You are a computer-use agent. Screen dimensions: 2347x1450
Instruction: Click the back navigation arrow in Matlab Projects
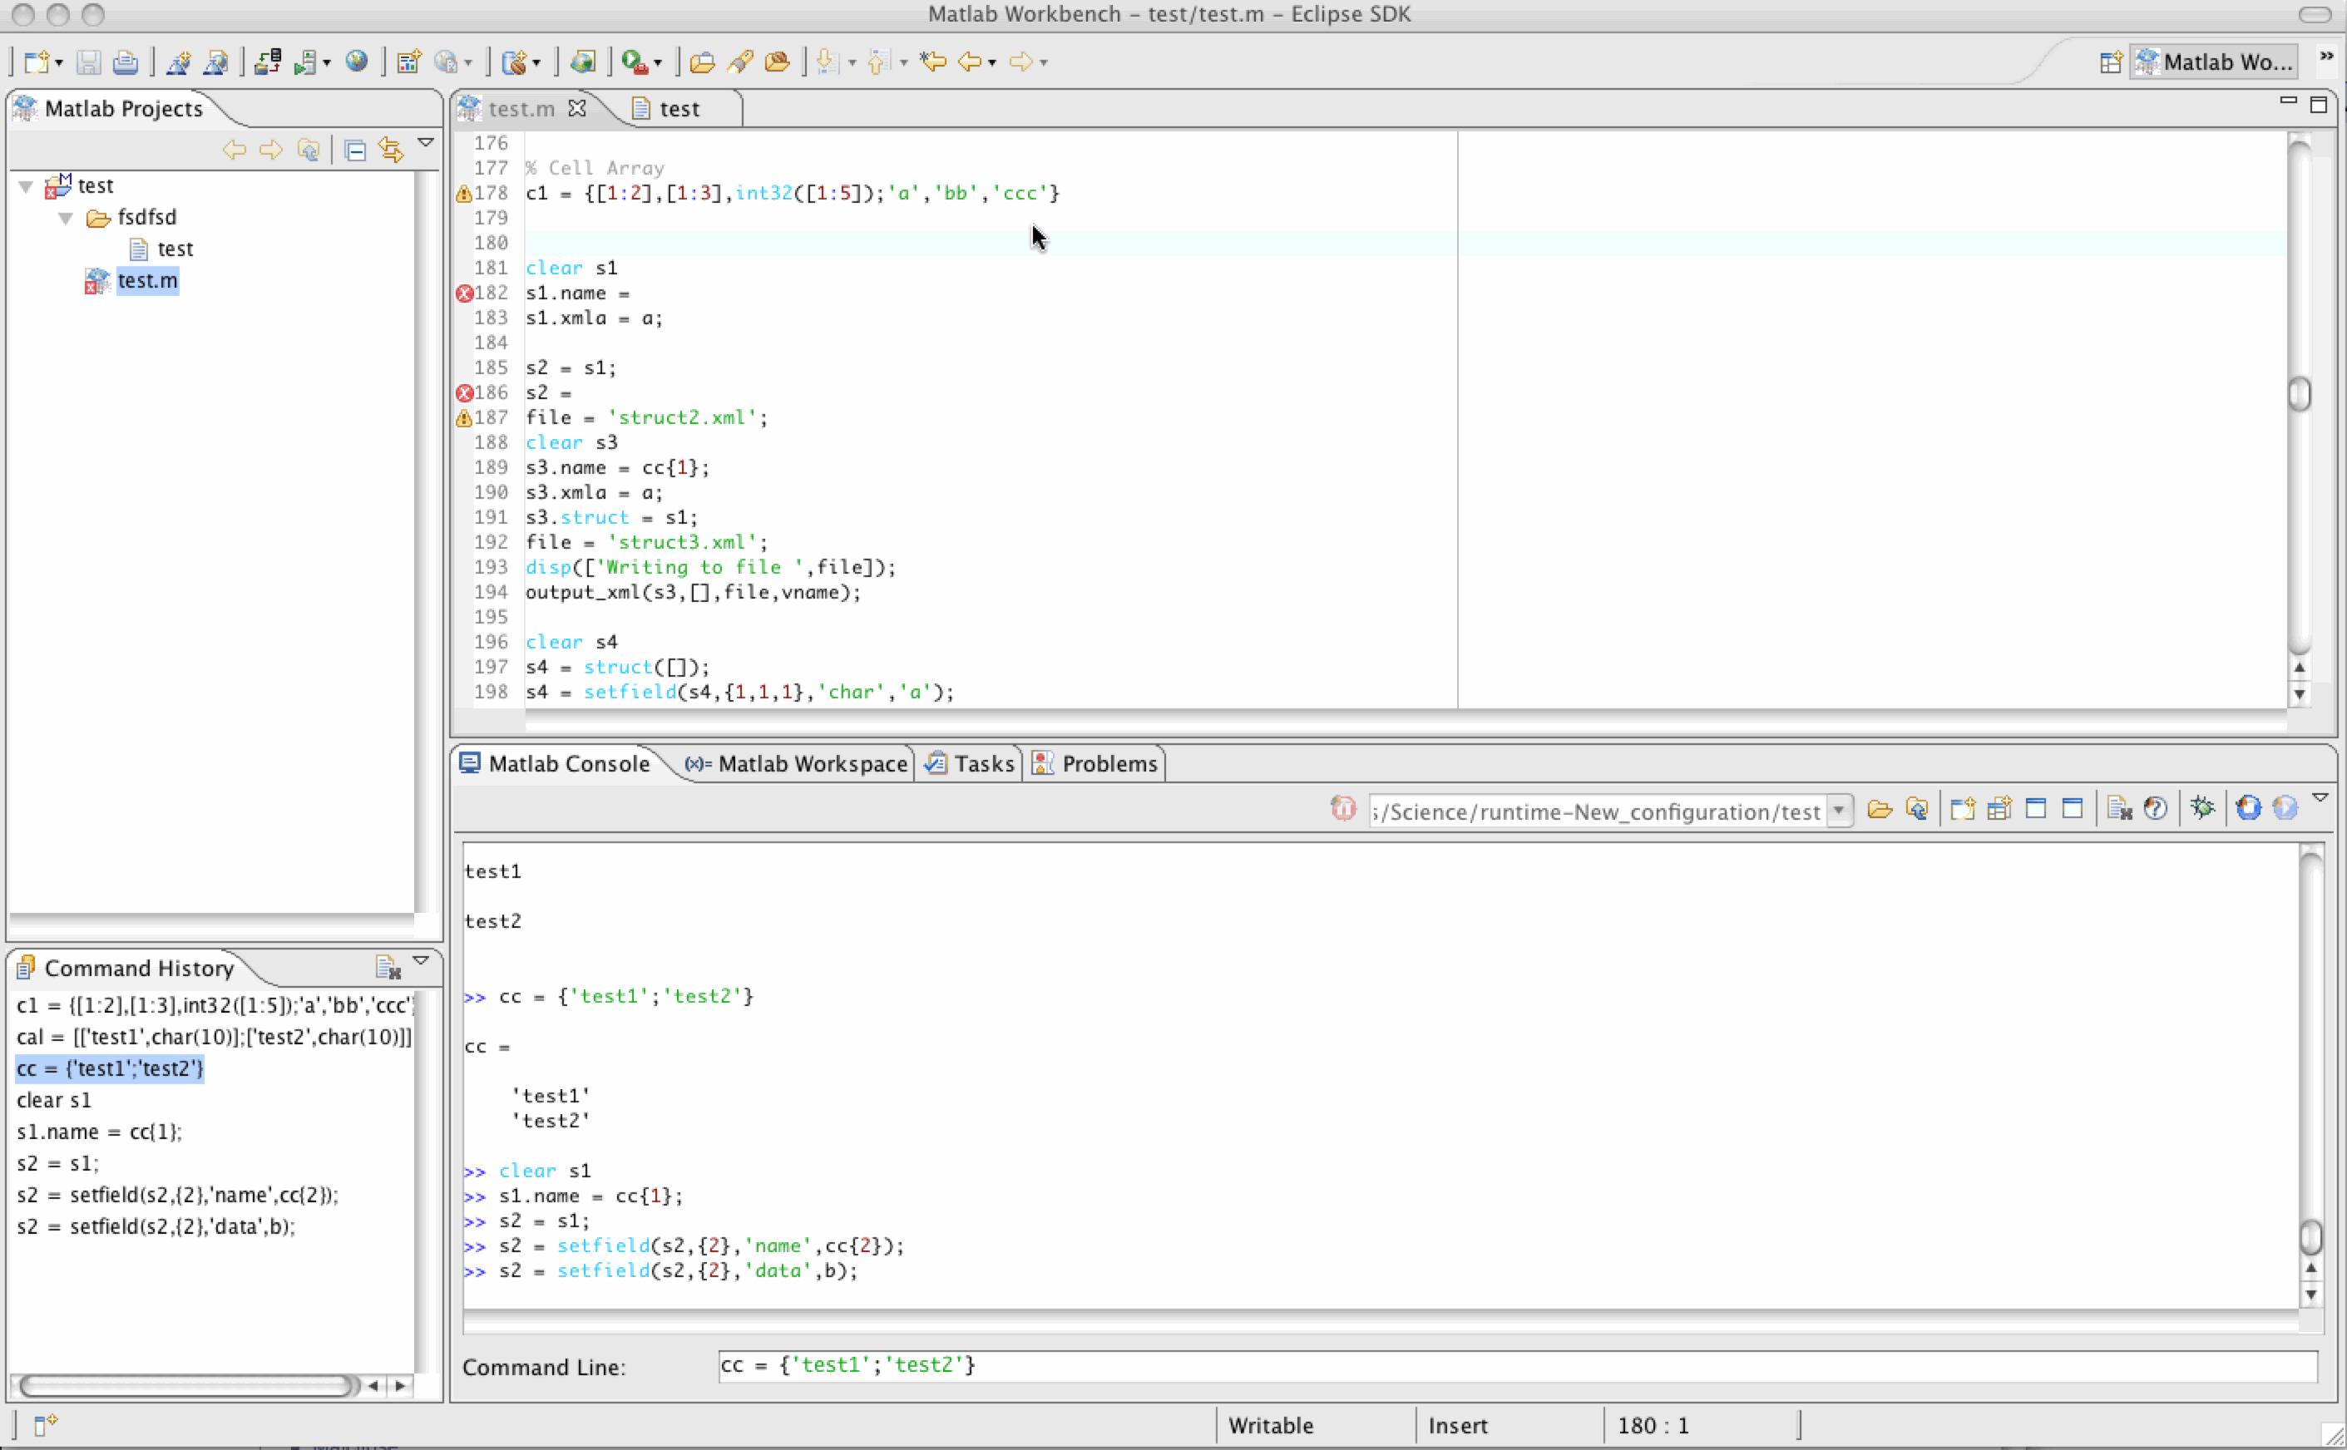click(234, 150)
